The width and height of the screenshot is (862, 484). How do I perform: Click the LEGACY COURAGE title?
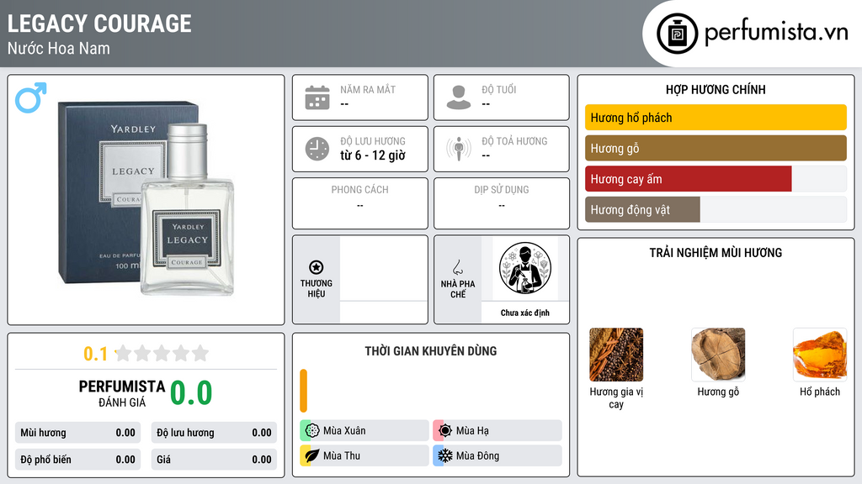click(x=99, y=24)
